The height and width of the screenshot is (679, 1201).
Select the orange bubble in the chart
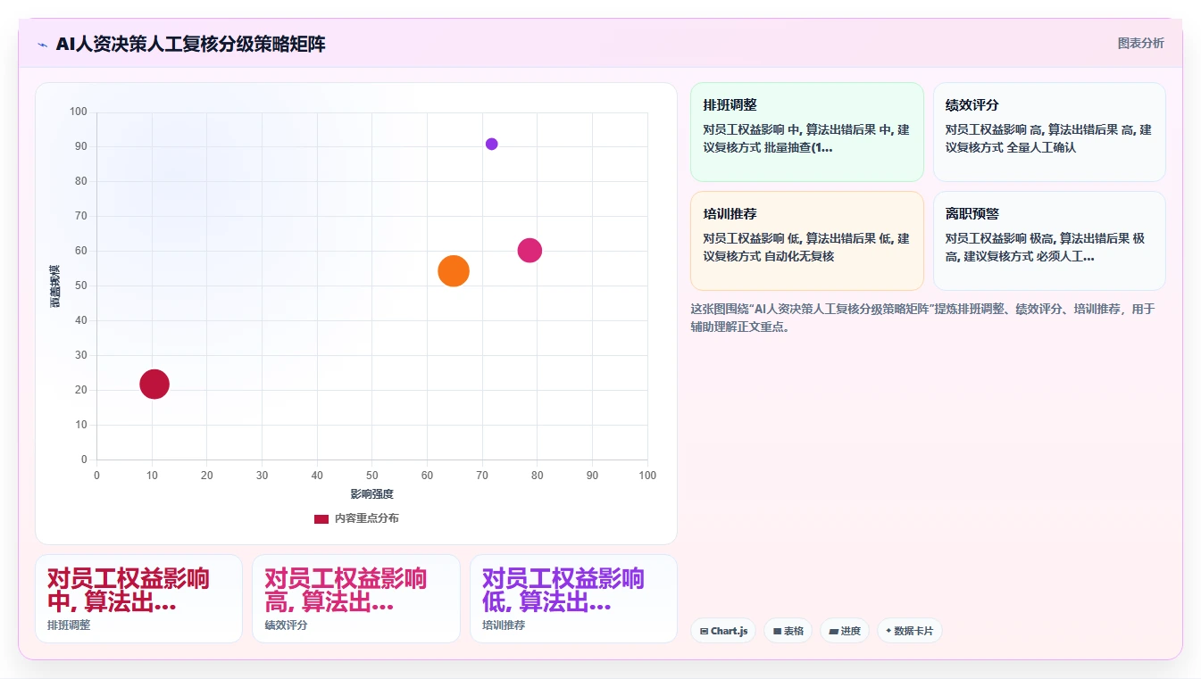[454, 270]
